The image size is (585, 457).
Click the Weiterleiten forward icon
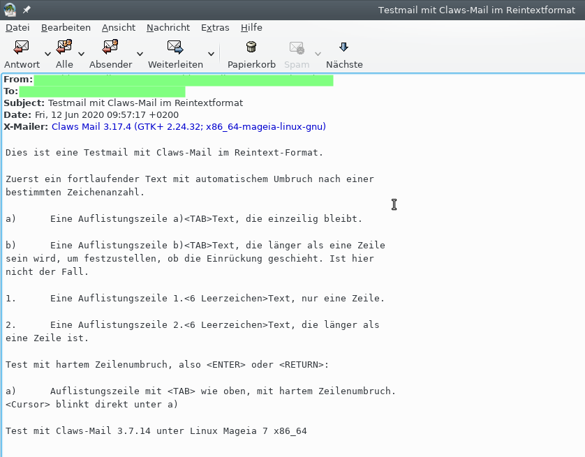(175, 47)
